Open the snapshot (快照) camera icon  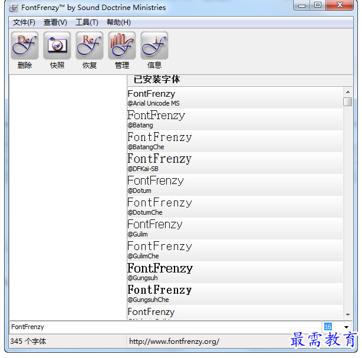tap(57, 45)
